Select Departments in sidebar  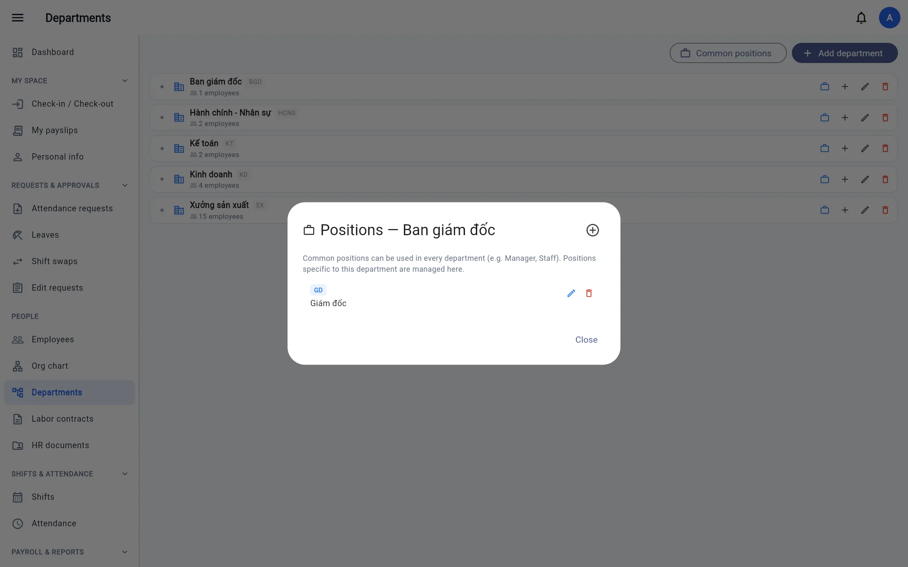pyautogui.click(x=69, y=392)
